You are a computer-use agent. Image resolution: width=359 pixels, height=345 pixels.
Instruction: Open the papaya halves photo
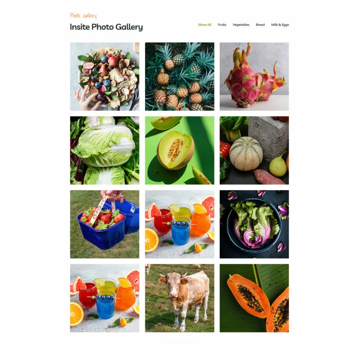click(x=254, y=298)
